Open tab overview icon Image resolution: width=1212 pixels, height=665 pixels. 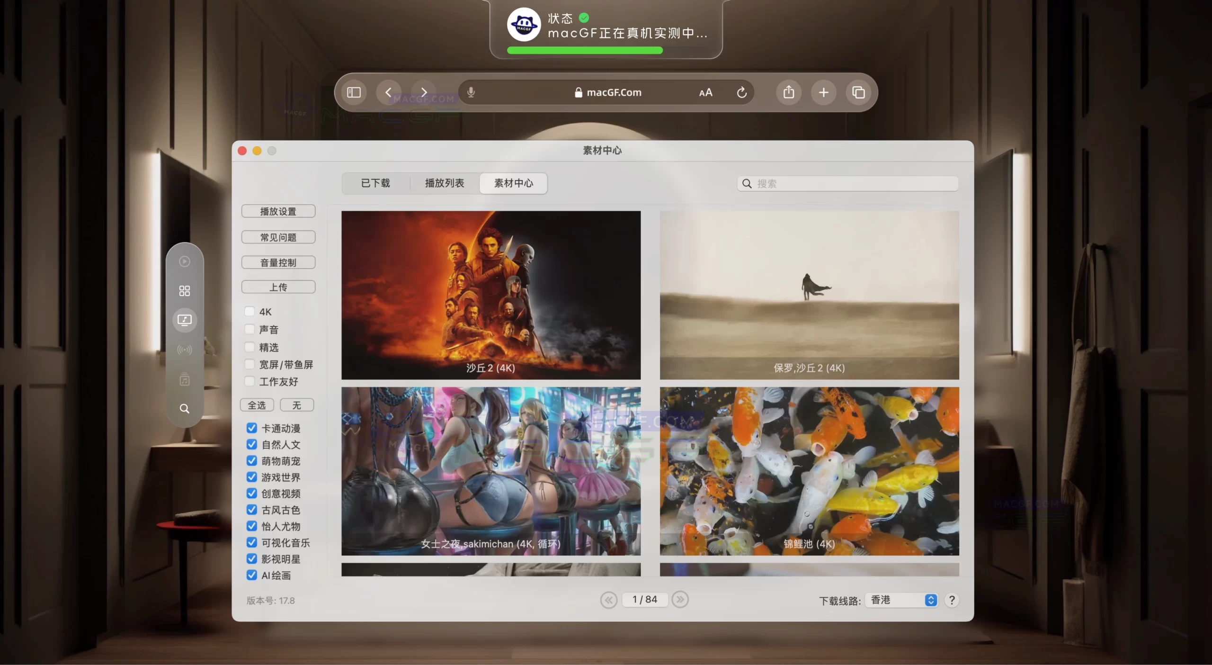point(858,92)
